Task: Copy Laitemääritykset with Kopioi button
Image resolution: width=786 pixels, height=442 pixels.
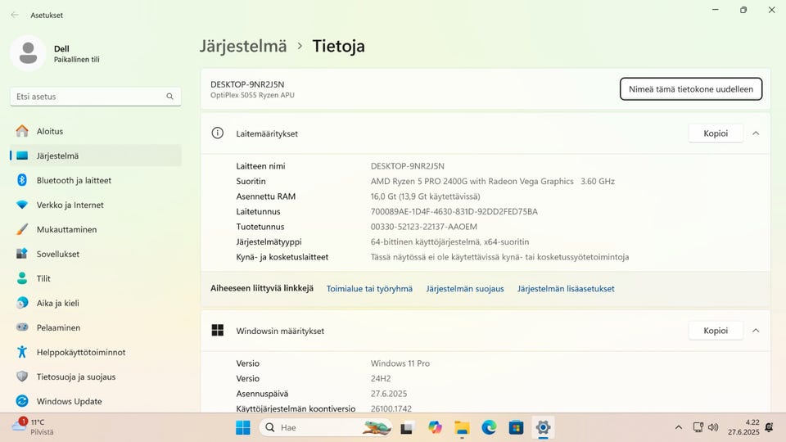Action: click(716, 133)
